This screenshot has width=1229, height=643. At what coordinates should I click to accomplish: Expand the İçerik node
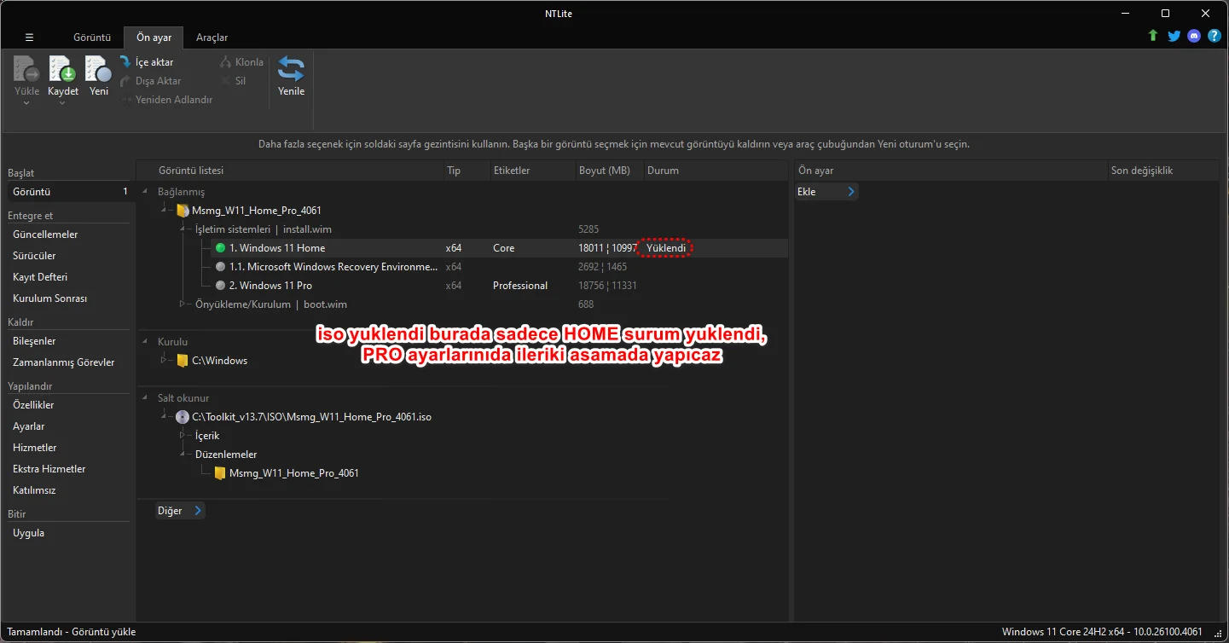(x=183, y=436)
